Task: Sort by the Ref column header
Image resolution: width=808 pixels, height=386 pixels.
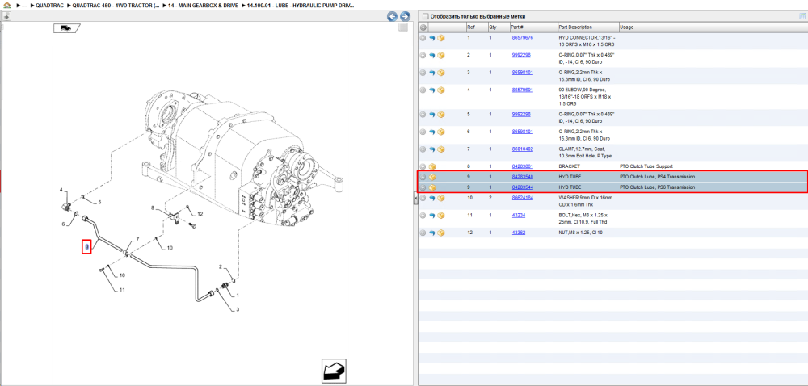Action: (471, 27)
